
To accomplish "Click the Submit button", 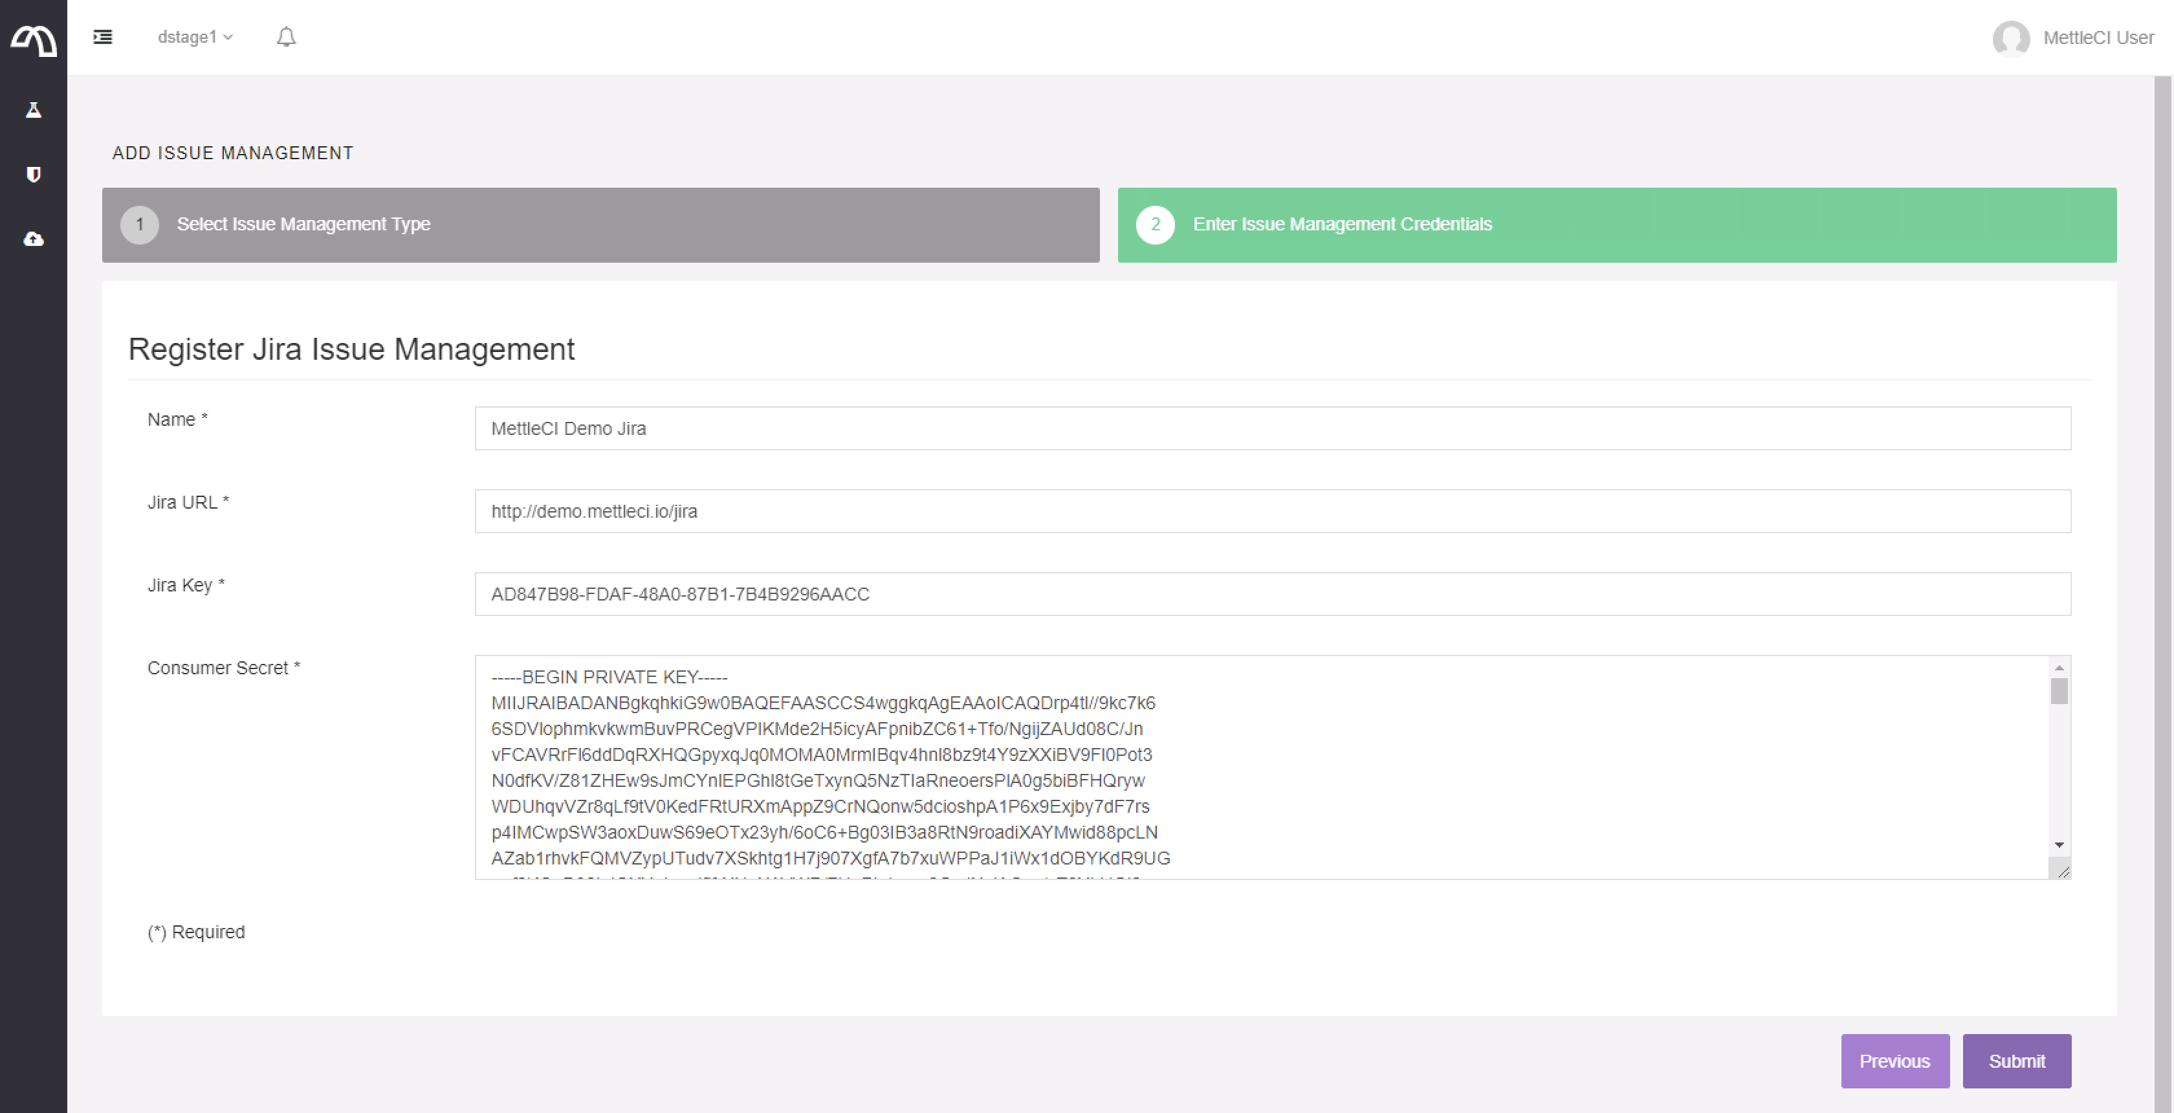I will [2016, 1061].
